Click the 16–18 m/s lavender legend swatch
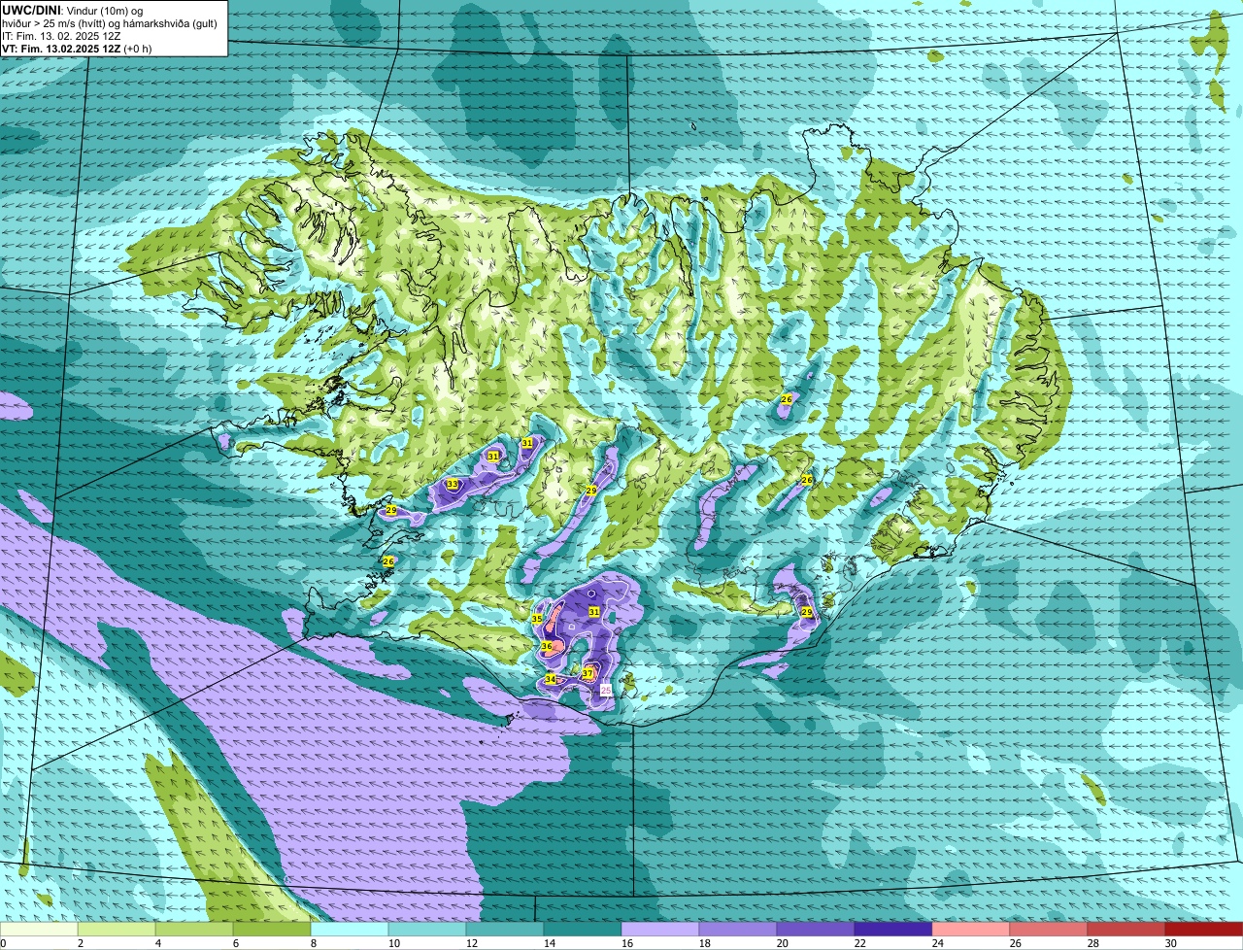The width and height of the screenshot is (1243, 950). coord(660,930)
